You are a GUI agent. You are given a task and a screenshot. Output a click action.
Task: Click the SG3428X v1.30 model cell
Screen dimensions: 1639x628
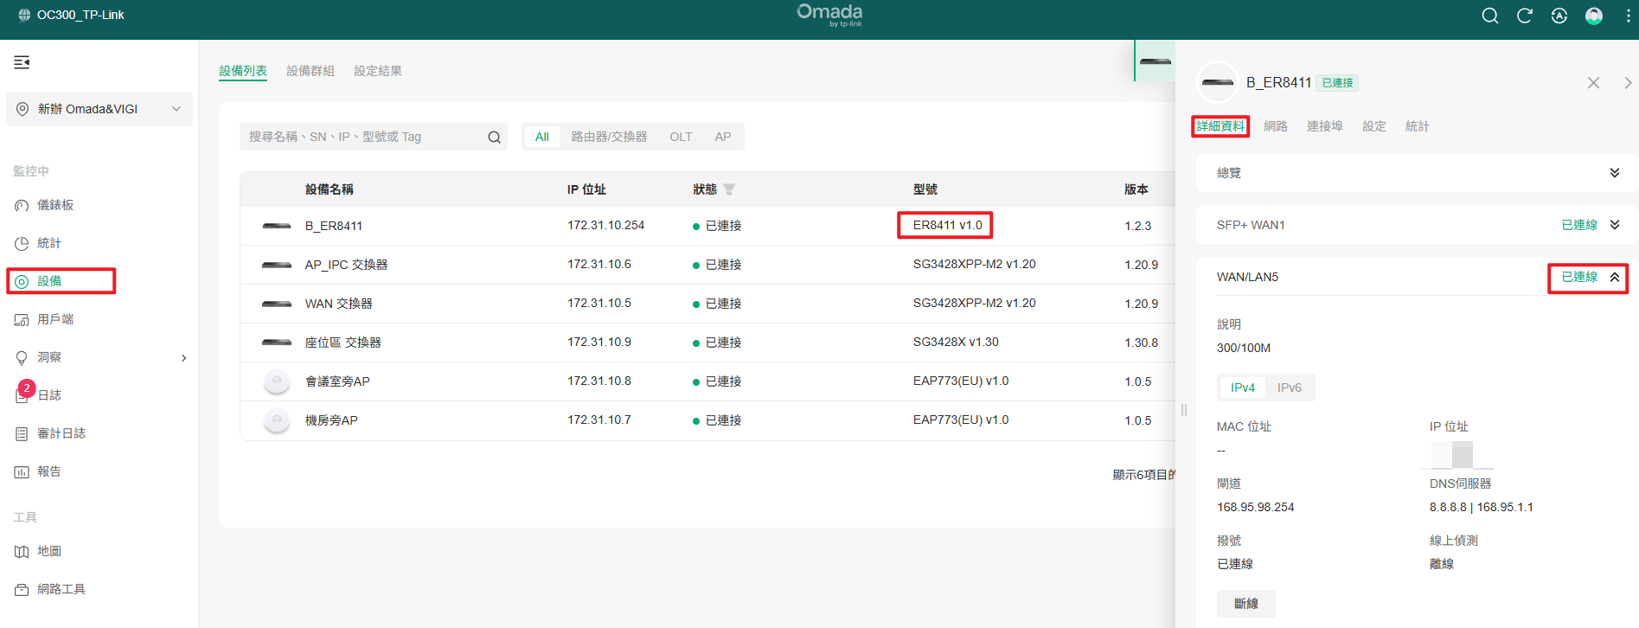[956, 342]
